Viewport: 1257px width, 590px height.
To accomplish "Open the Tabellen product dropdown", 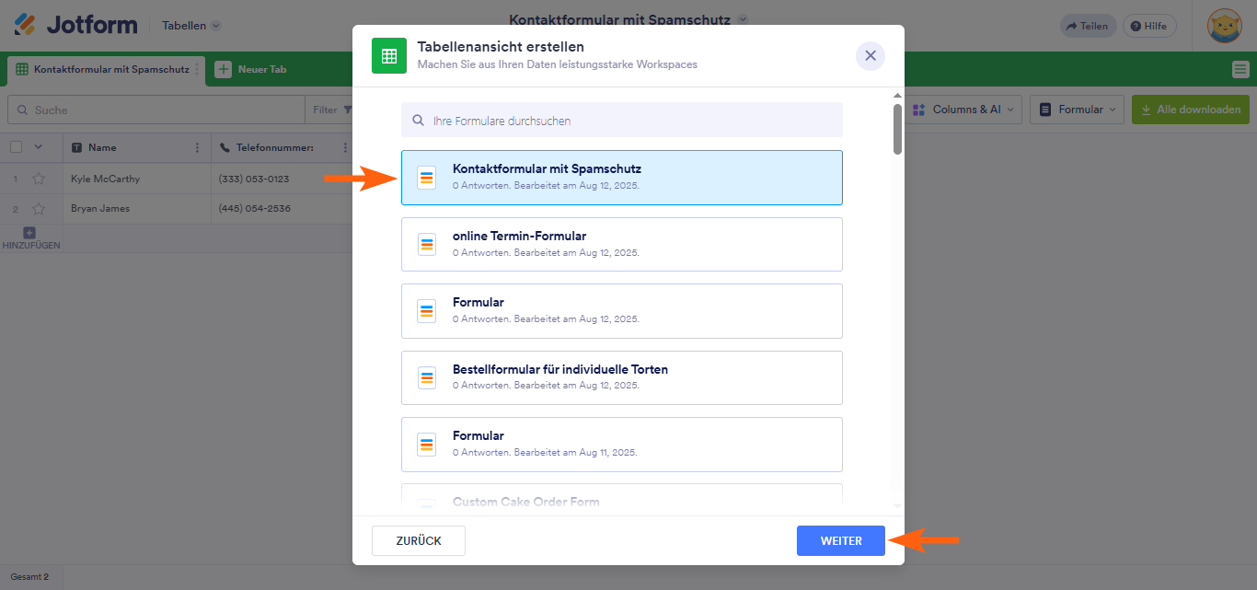I will 191,26.
